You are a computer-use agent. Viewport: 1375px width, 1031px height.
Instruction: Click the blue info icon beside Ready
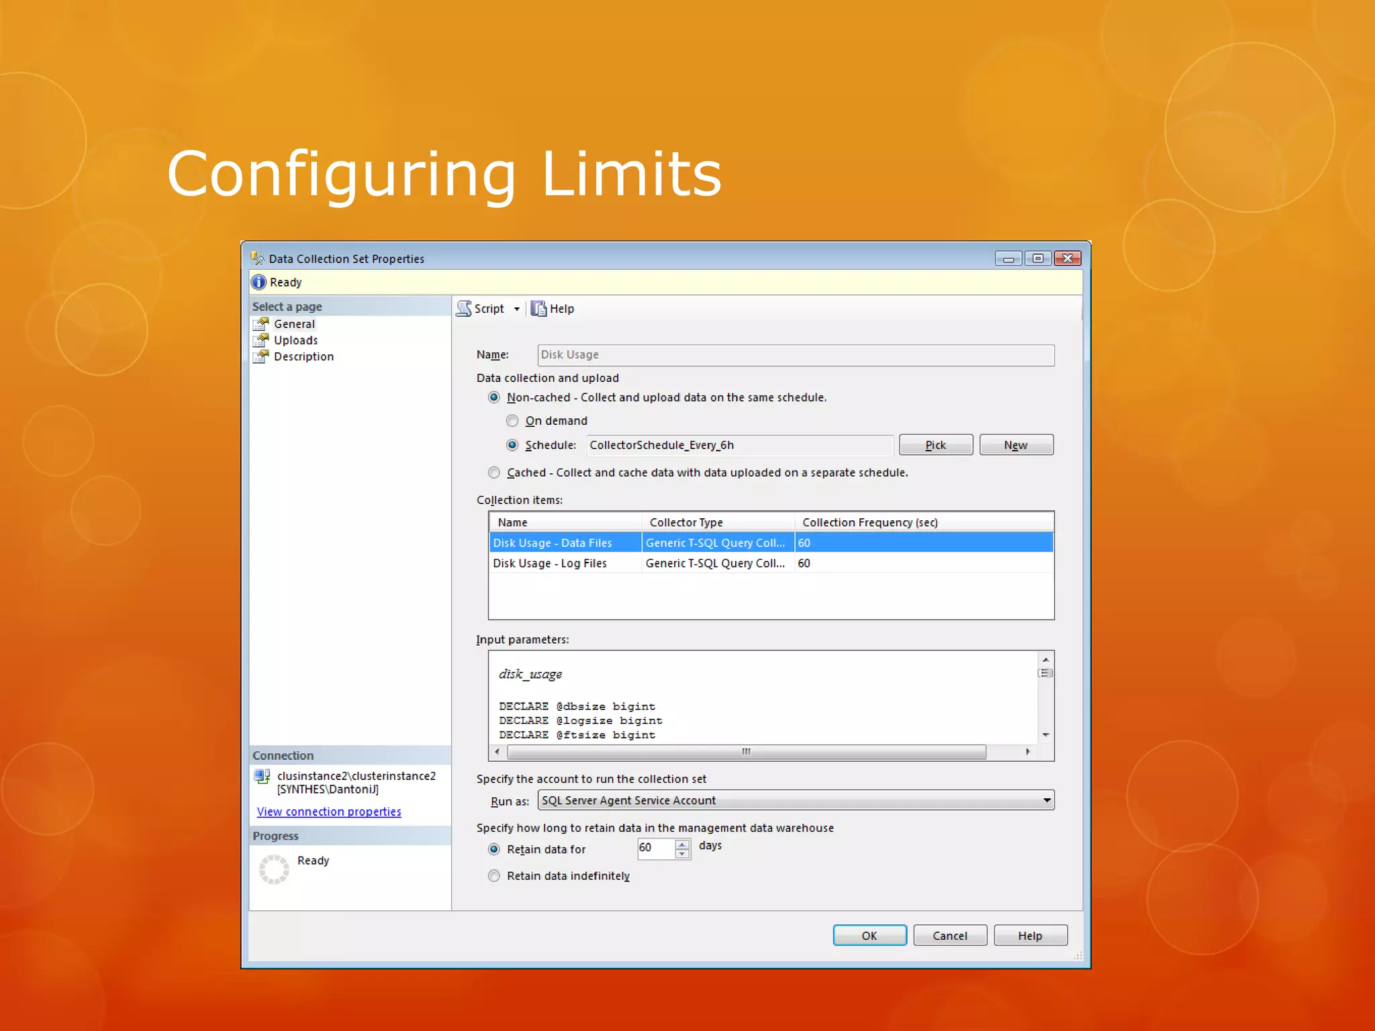click(x=258, y=283)
